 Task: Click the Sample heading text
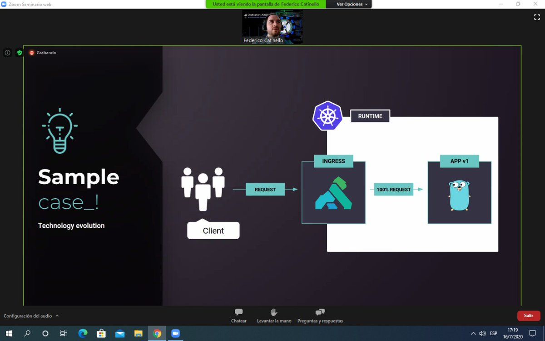coord(79,177)
